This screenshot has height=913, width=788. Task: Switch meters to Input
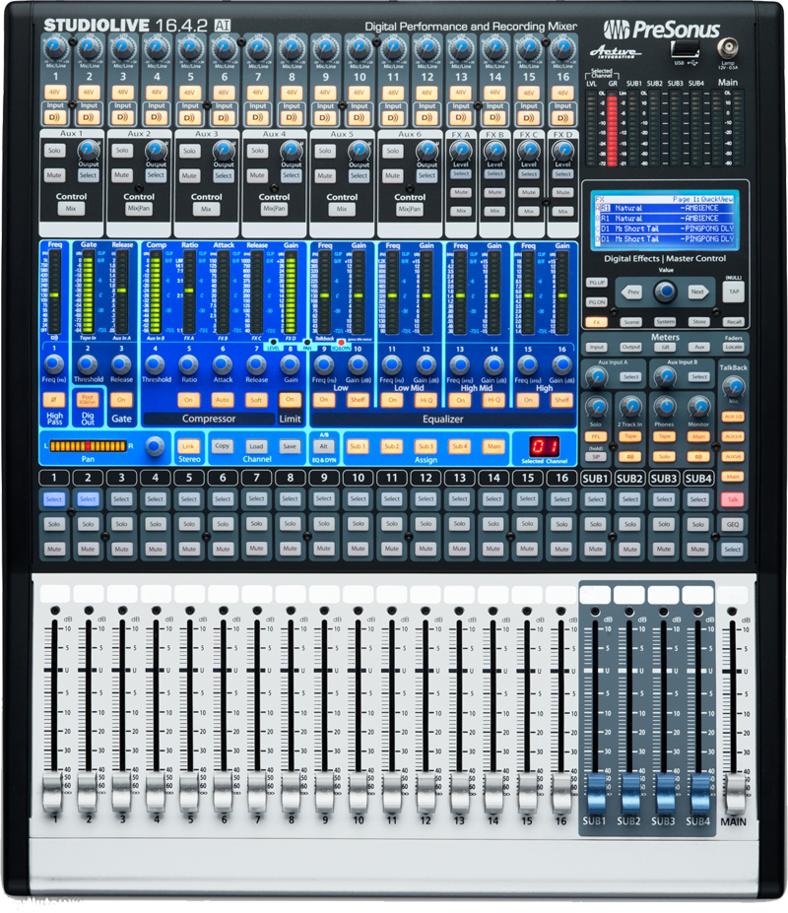[596, 347]
